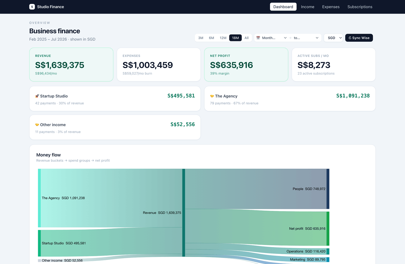Select the All time range
This screenshot has height=264, width=405.
click(247, 38)
